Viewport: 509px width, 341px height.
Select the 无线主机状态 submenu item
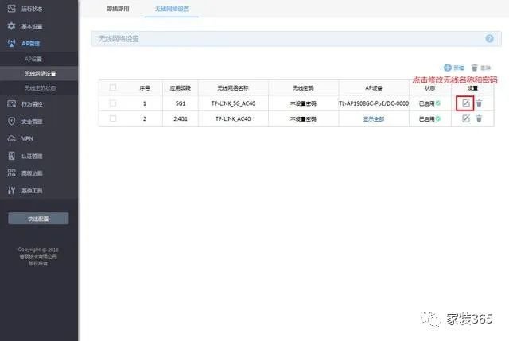[41, 88]
